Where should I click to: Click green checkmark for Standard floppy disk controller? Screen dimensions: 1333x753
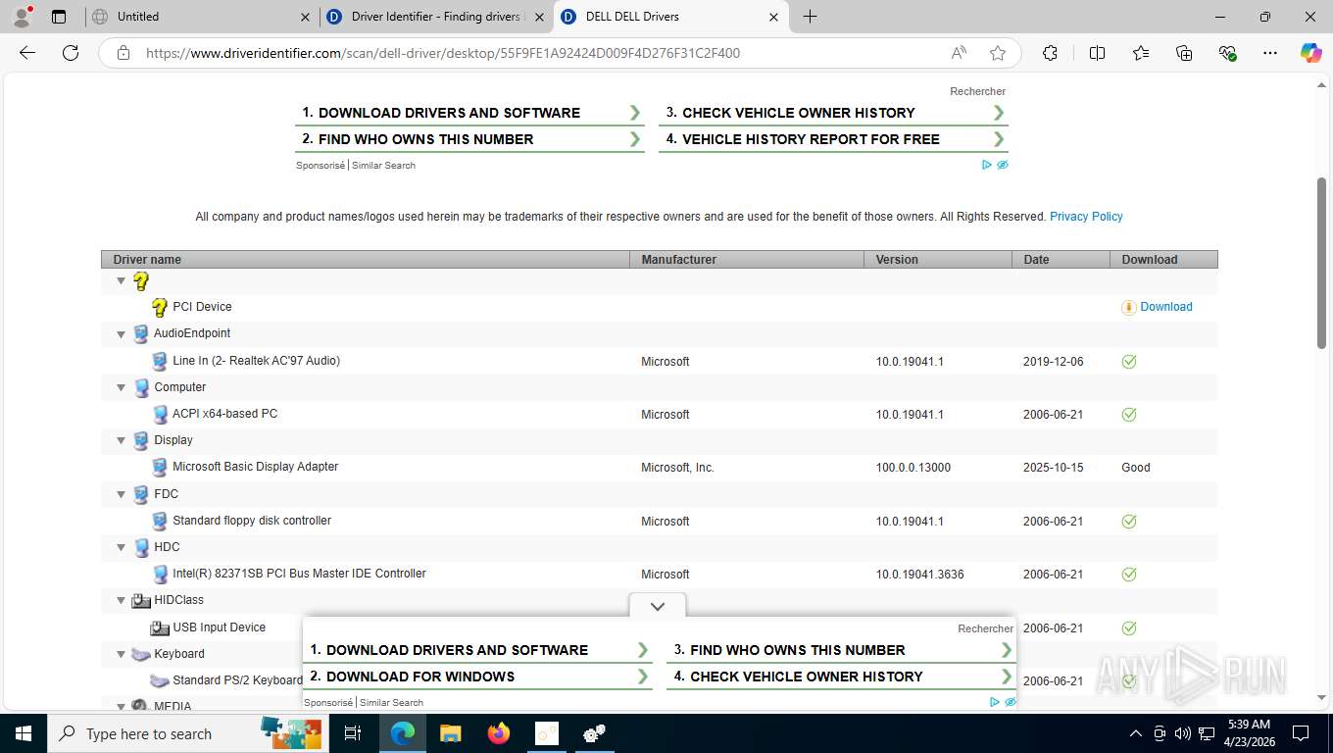coord(1129,521)
